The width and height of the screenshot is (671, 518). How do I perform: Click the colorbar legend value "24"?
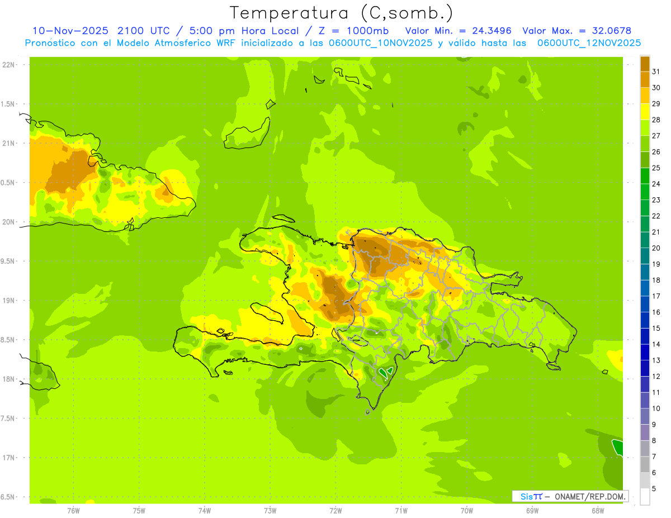[x=656, y=184]
